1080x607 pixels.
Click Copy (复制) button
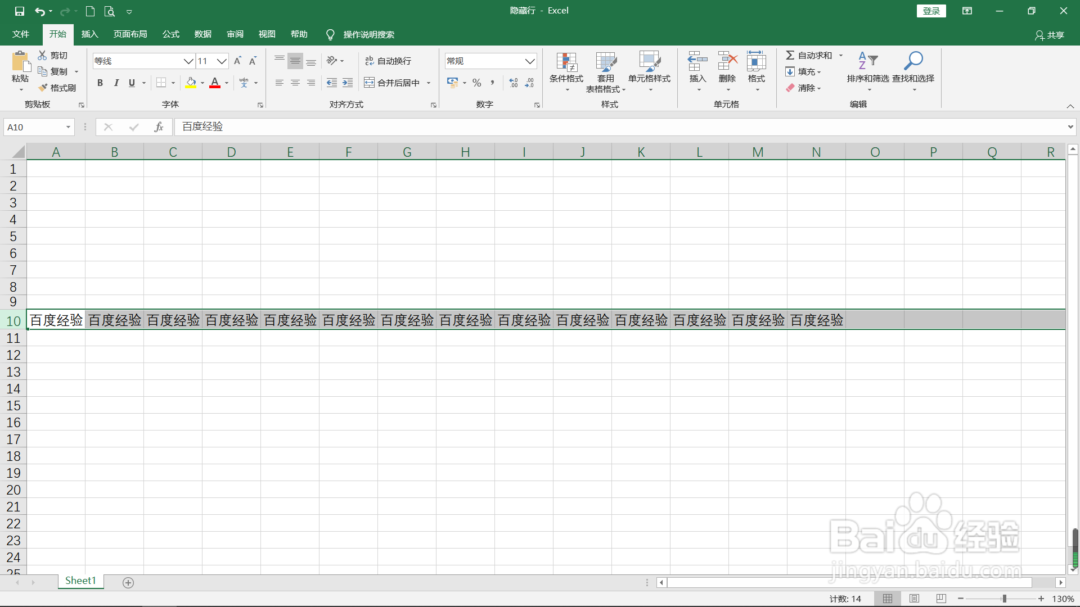[53, 71]
